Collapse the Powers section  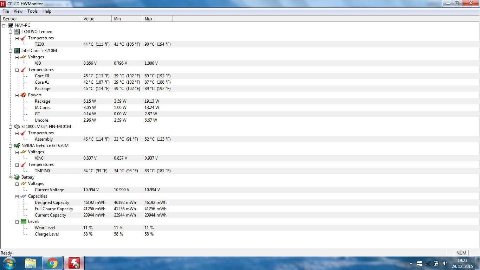(x=17, y=95)
